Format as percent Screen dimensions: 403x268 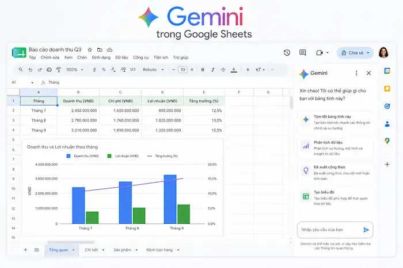(x=104, y=69)
